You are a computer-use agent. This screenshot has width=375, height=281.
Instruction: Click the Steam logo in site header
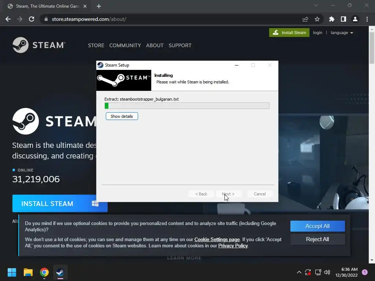[39, 45]
